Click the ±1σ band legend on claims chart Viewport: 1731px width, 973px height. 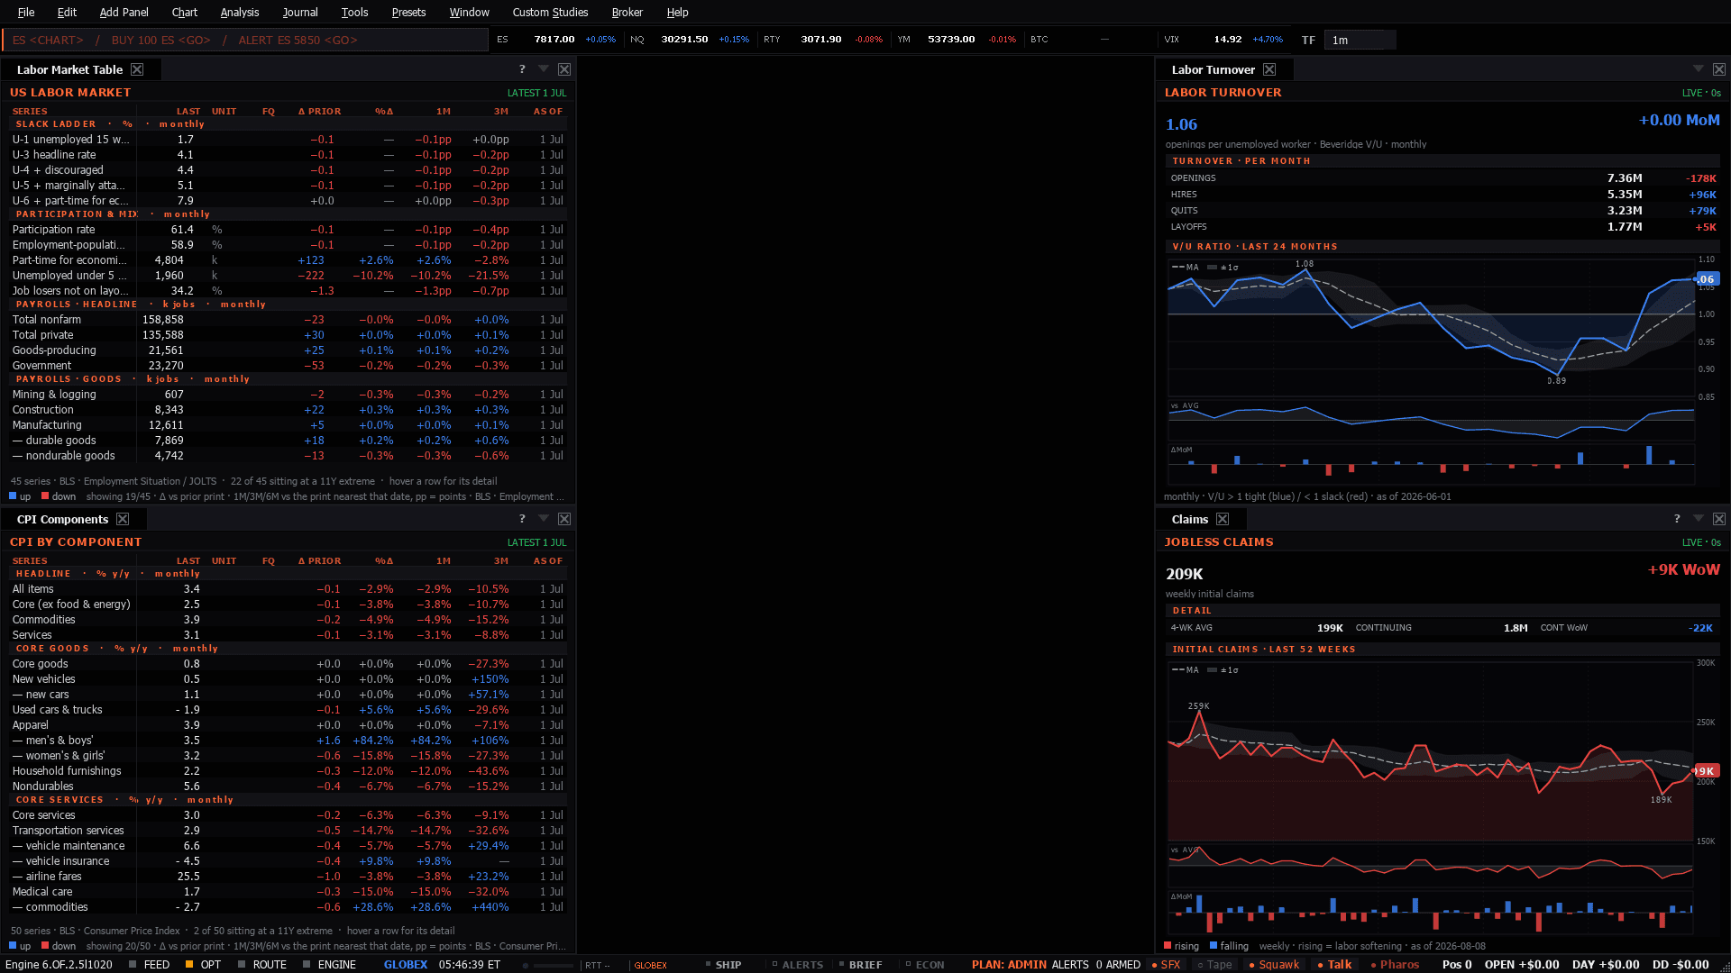tap(1223, 670)
